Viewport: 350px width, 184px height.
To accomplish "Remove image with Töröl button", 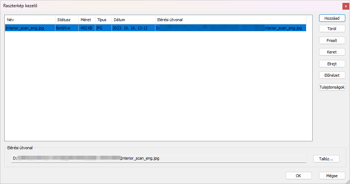I will pos(332,29).
